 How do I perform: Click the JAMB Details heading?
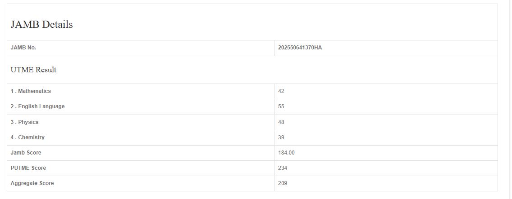[41, 25]
